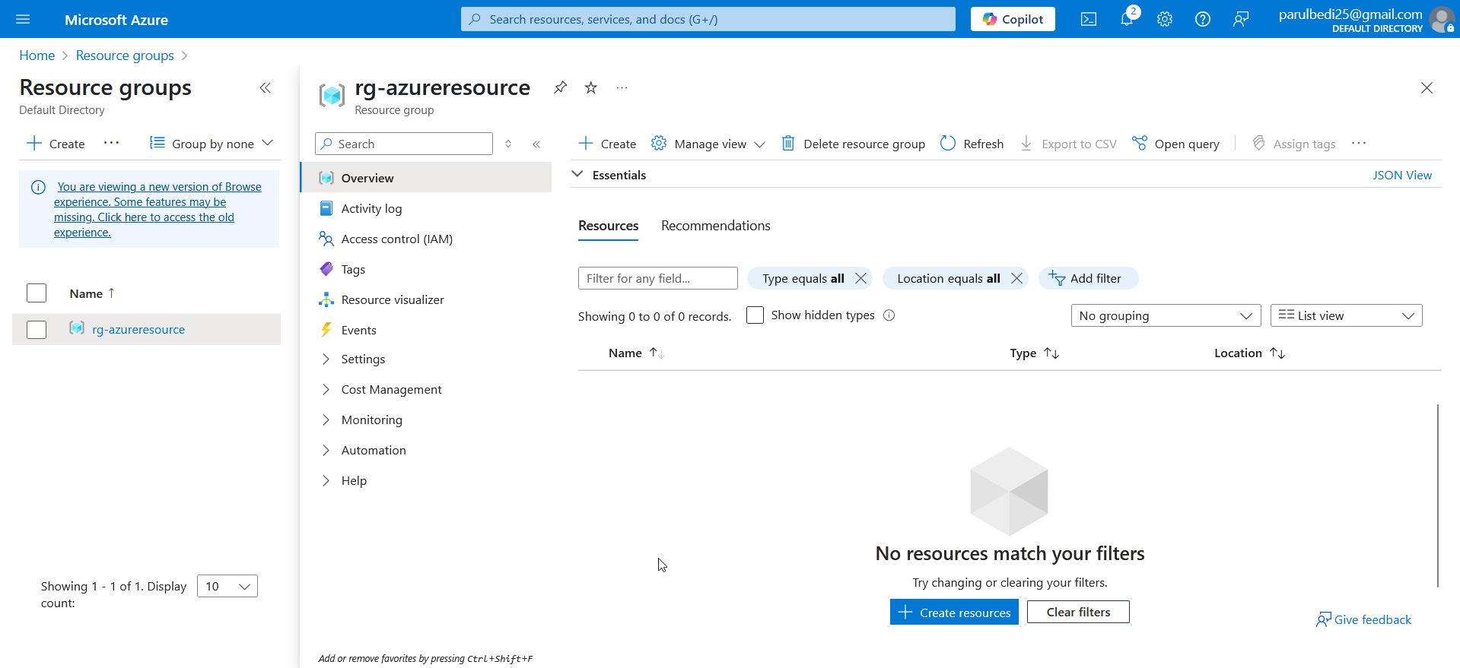Screen dimensions: 1460x668
Task: Open ellipsis menu next to Create in Resource groups
Action: (111, 143)
